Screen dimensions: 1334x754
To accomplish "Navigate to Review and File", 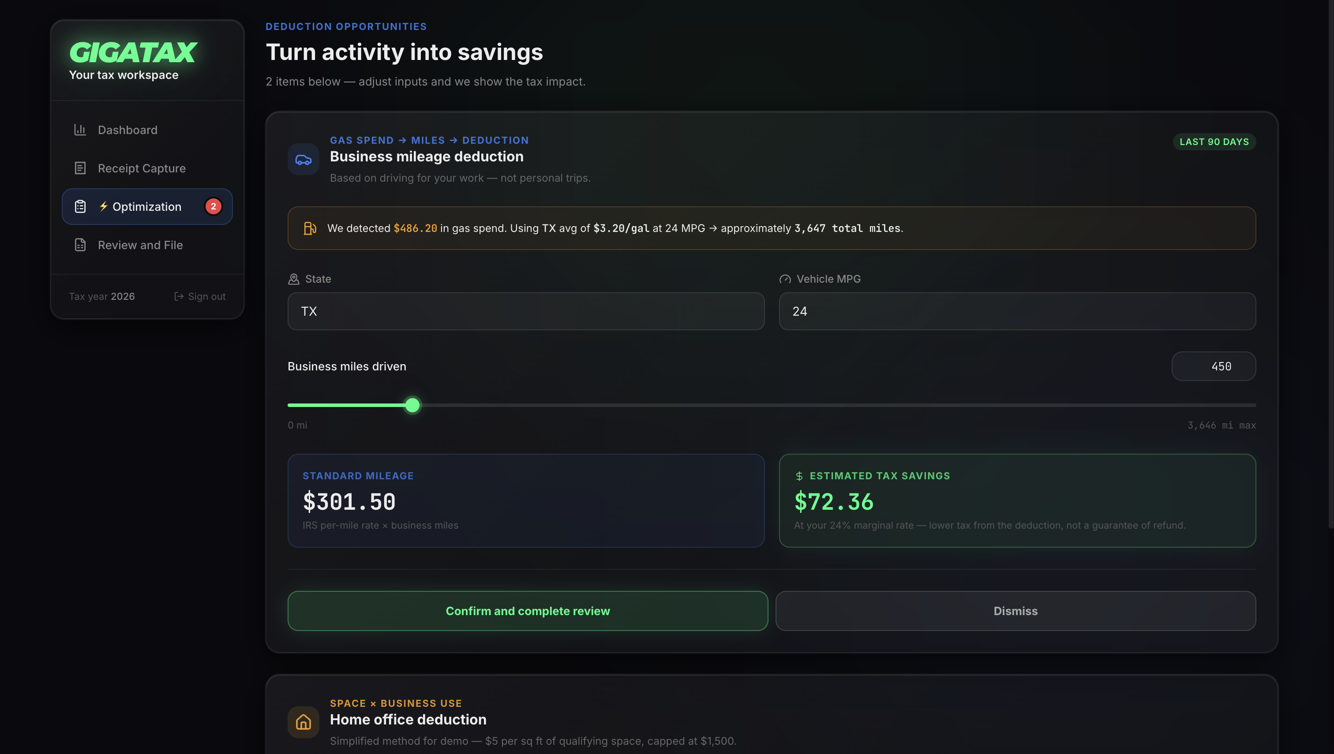I will point(140,244).
